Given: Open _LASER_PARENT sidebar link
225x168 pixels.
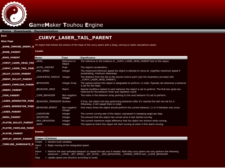Looking at the screenshot, I should click(11, 112).
